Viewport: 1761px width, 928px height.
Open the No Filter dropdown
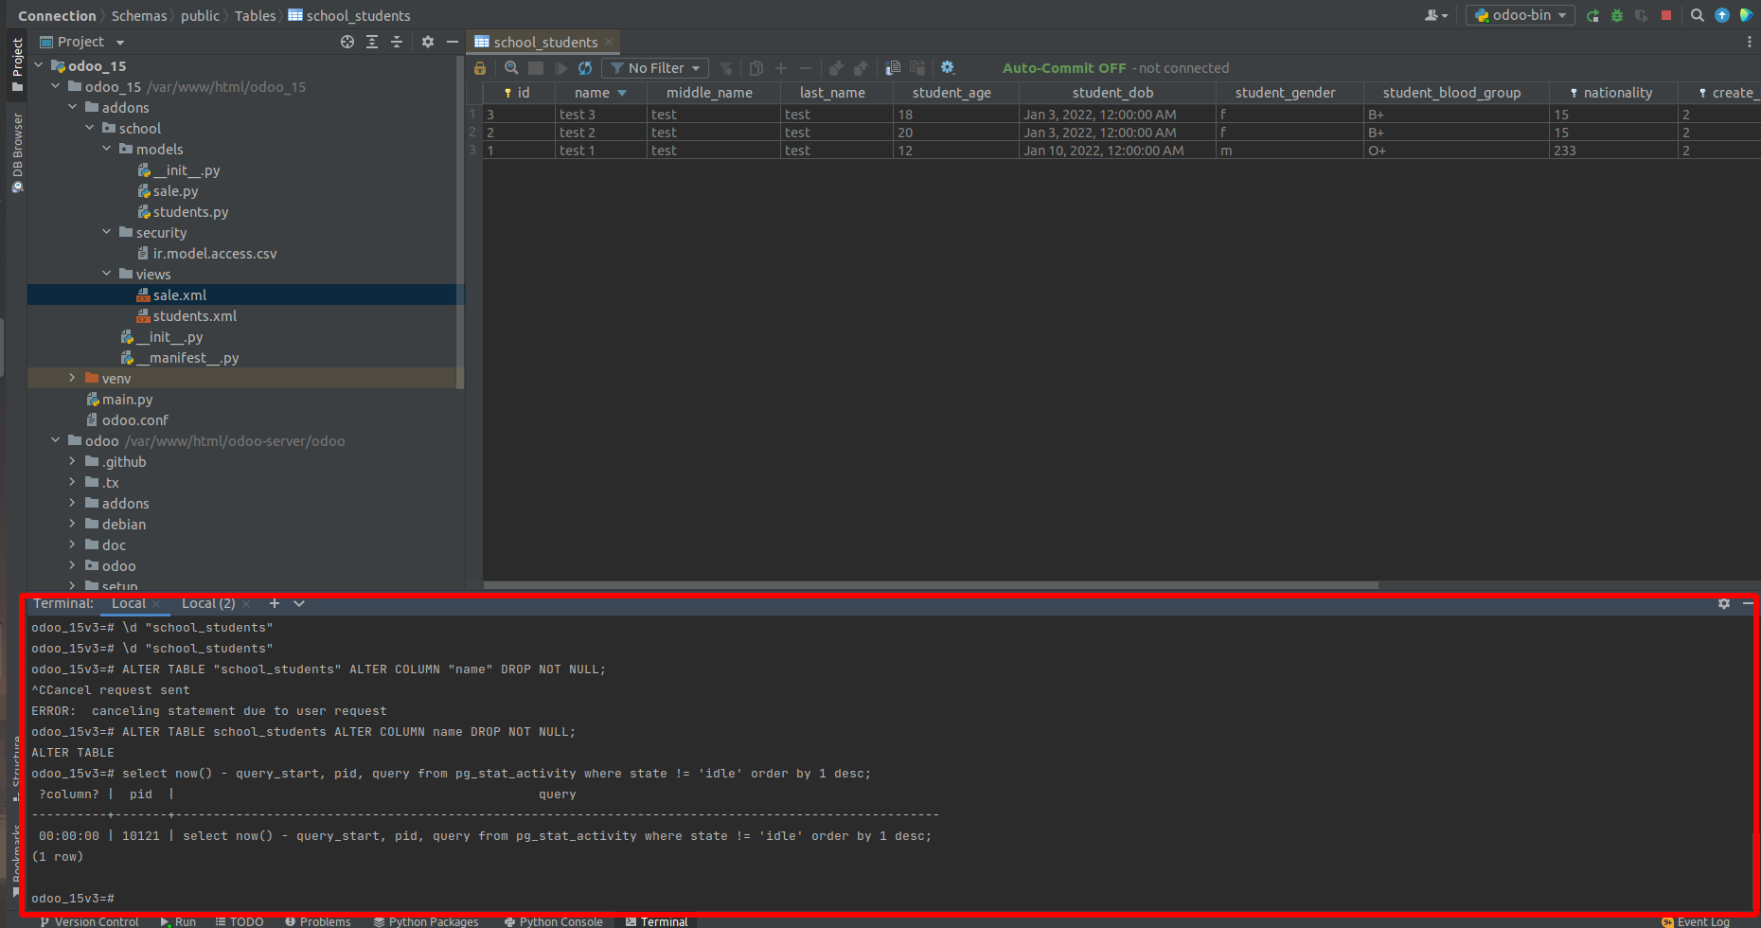655,68
